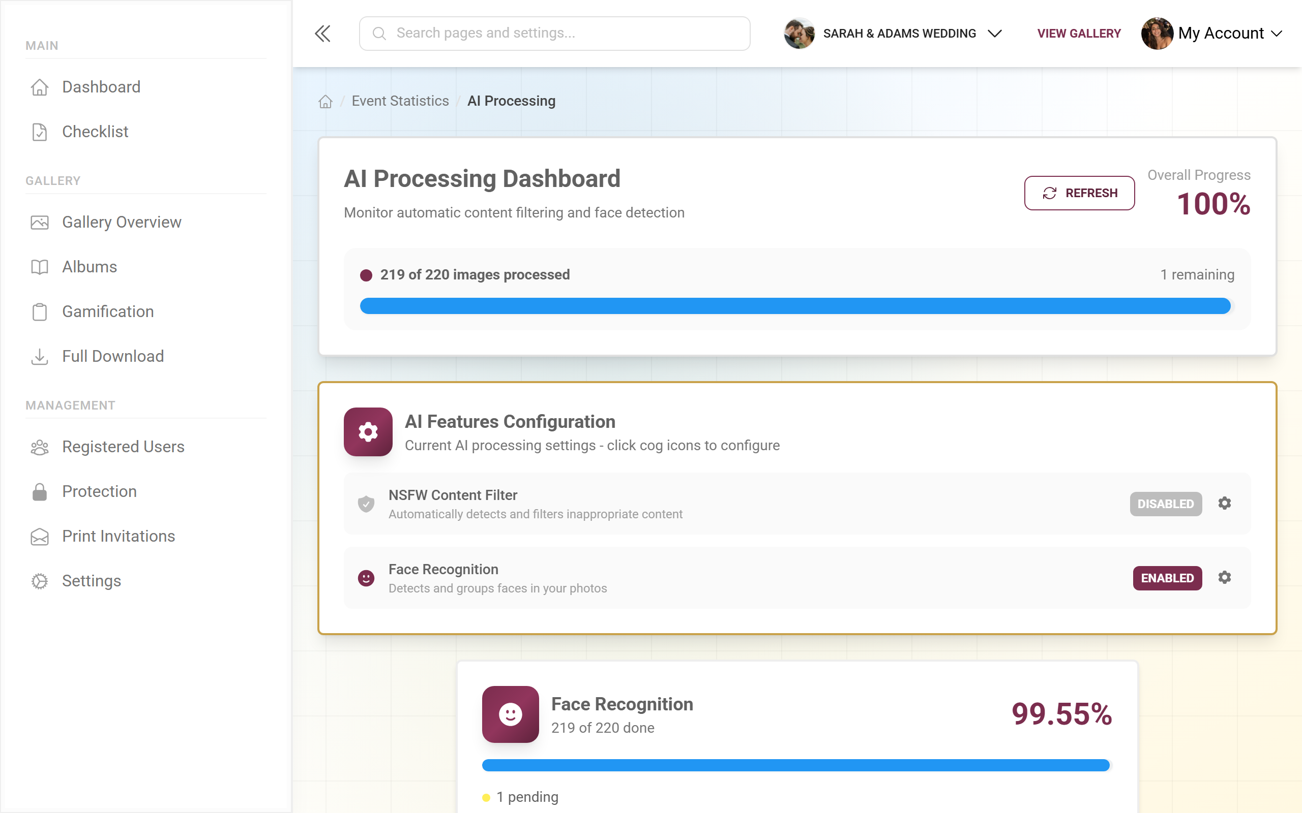The image size is (1302, 813).
Task: Click the Gamification clipboard icon
Action: (39, 311)
